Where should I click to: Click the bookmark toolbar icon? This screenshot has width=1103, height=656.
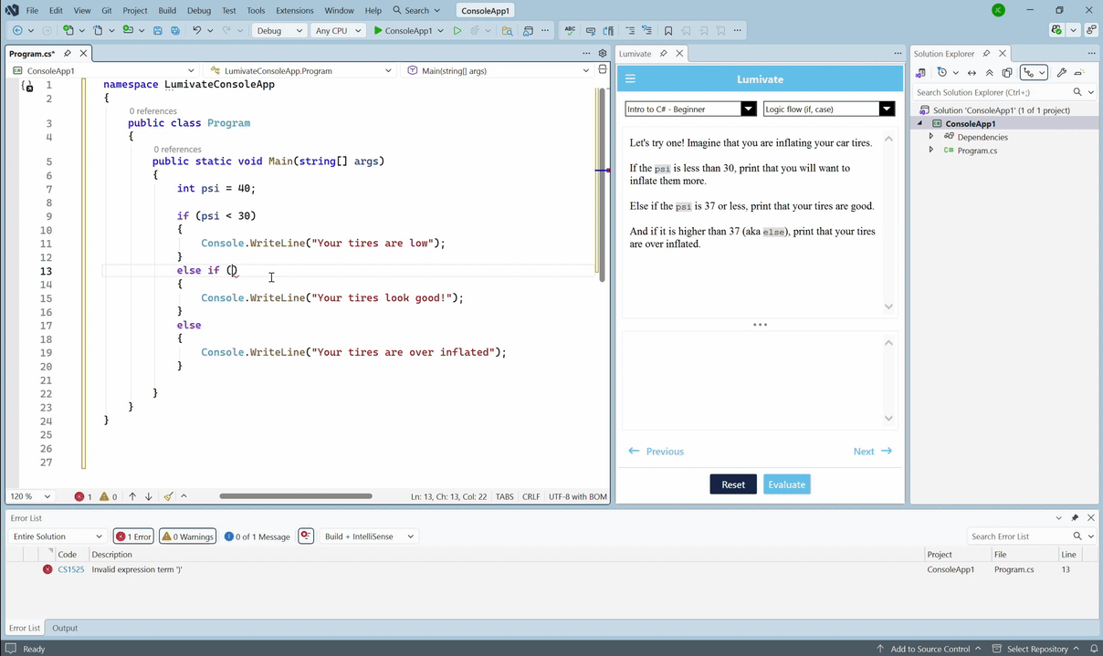point(668,30)
